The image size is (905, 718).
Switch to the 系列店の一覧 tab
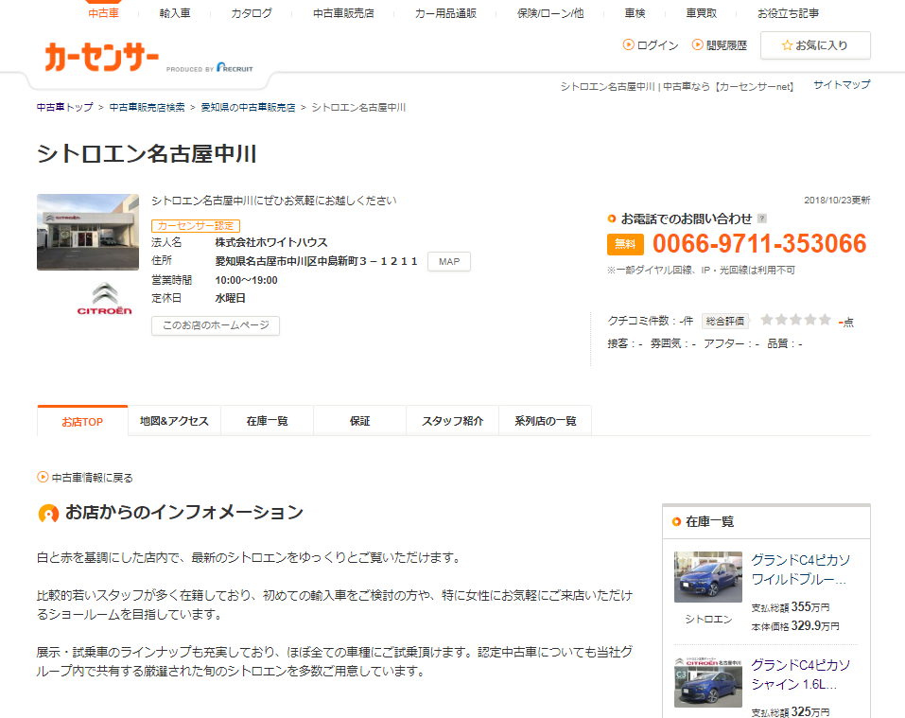tap(546, 421)
